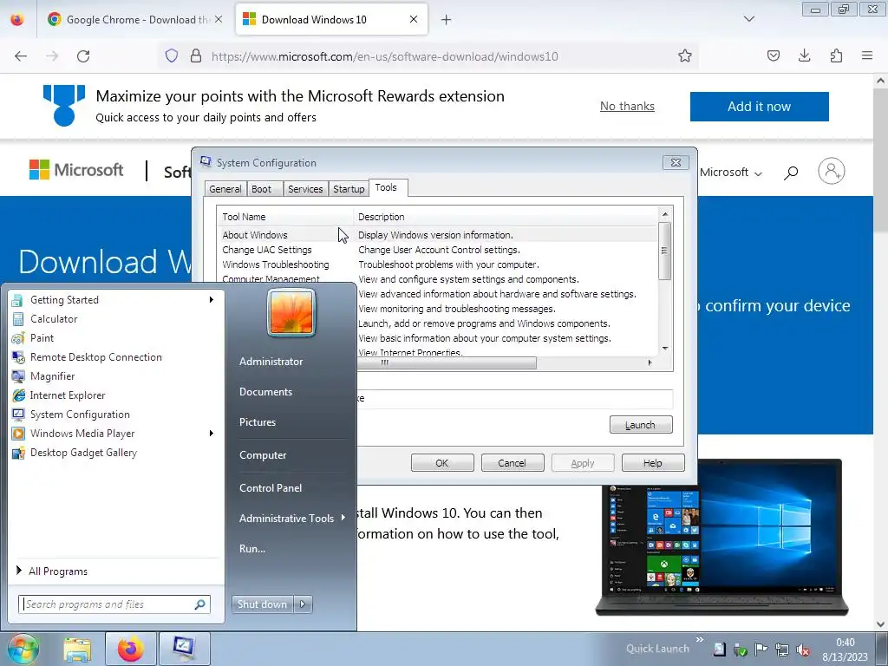This screenshot has height=666, width=888.
Task: Open Action Center flag tray icon
Action: click(x=761, y=650)
